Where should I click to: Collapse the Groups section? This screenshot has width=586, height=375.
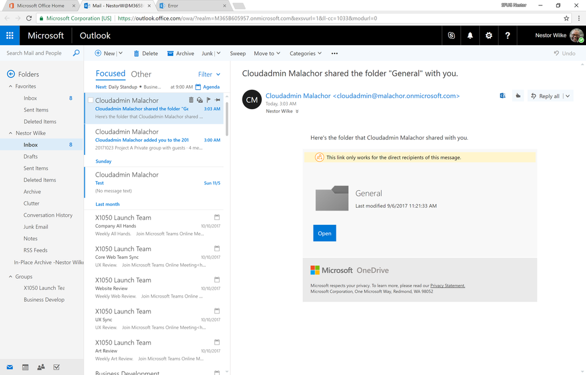(11, 276)
